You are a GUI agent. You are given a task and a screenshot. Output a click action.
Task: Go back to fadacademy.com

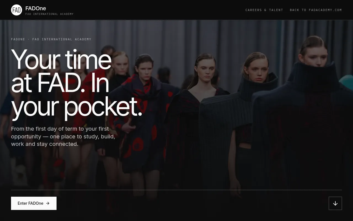[316, 10]
